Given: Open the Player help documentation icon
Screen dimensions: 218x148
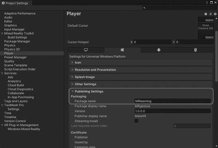Looking at the screenshot, I should (x=206, y=14).
